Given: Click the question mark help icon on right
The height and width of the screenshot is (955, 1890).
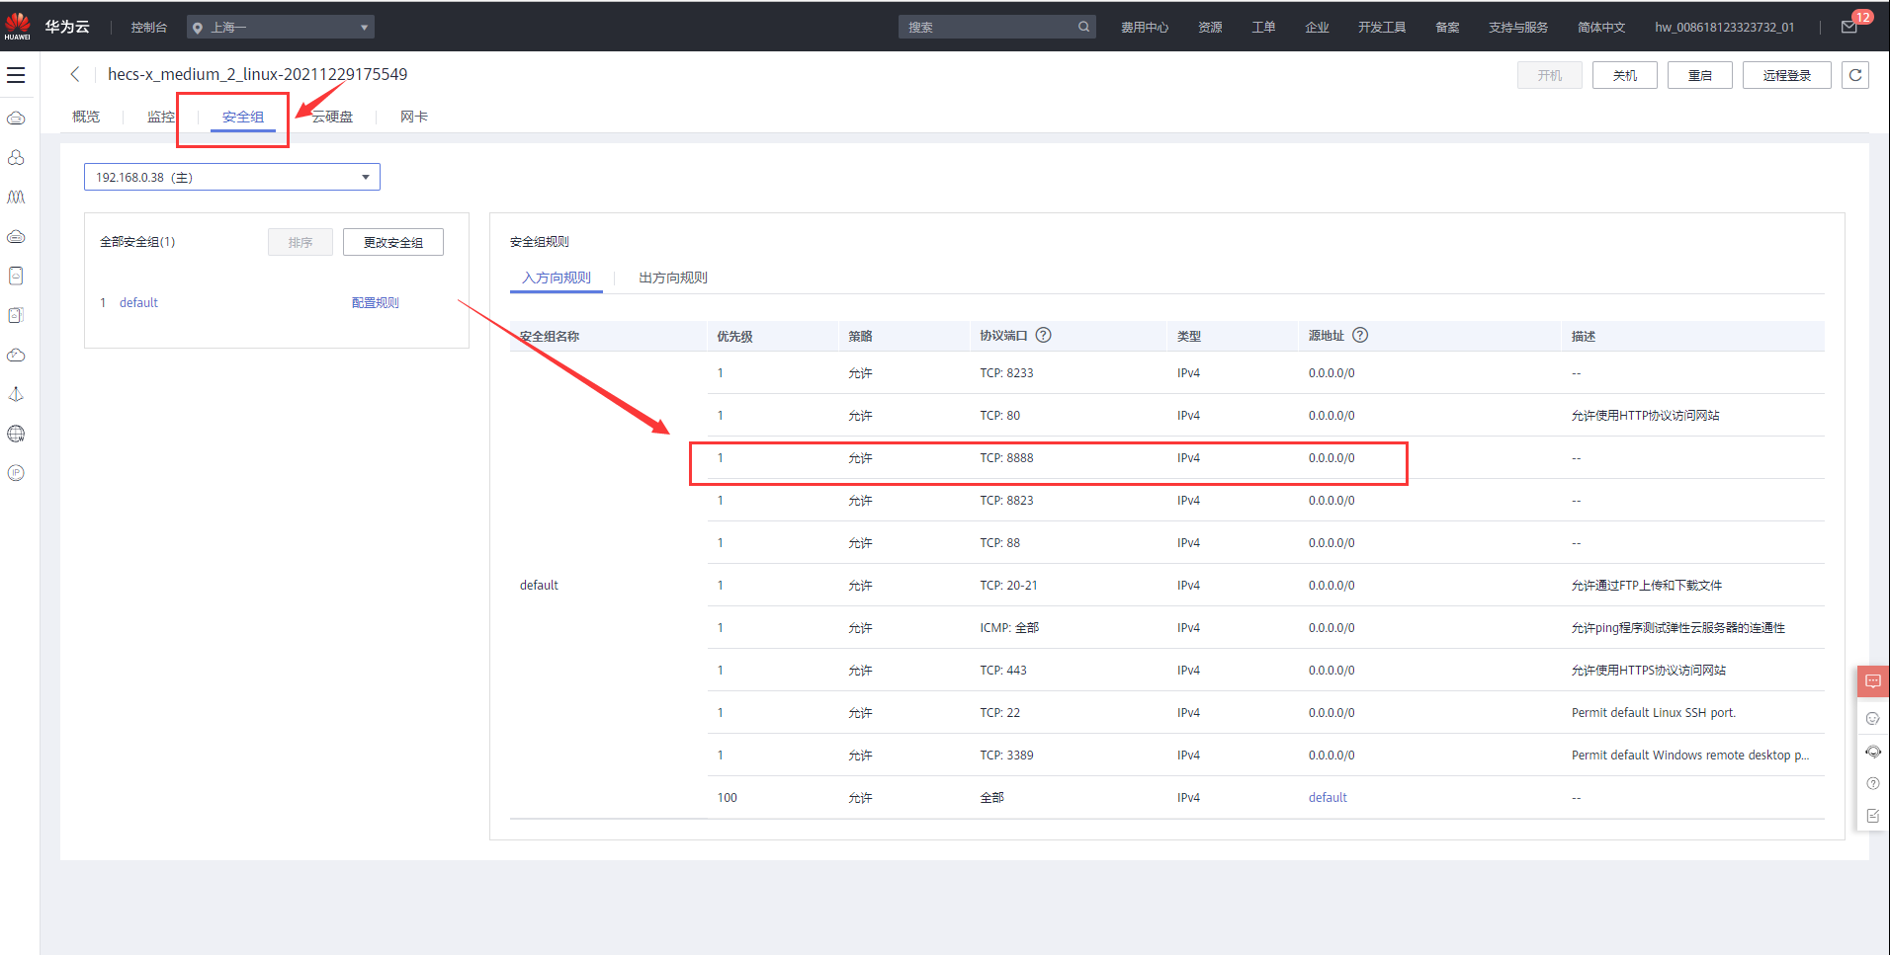Looking at the screenshot, I should click(x=1872, y=783).
